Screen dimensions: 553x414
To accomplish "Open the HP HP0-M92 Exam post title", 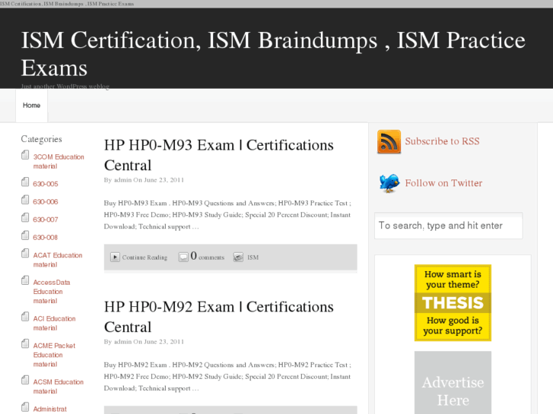I will 218,317.
